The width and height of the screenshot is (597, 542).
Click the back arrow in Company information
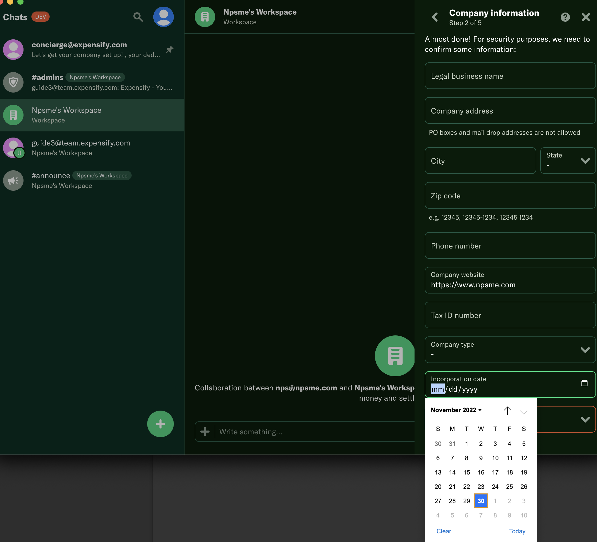tap(435, 17)
